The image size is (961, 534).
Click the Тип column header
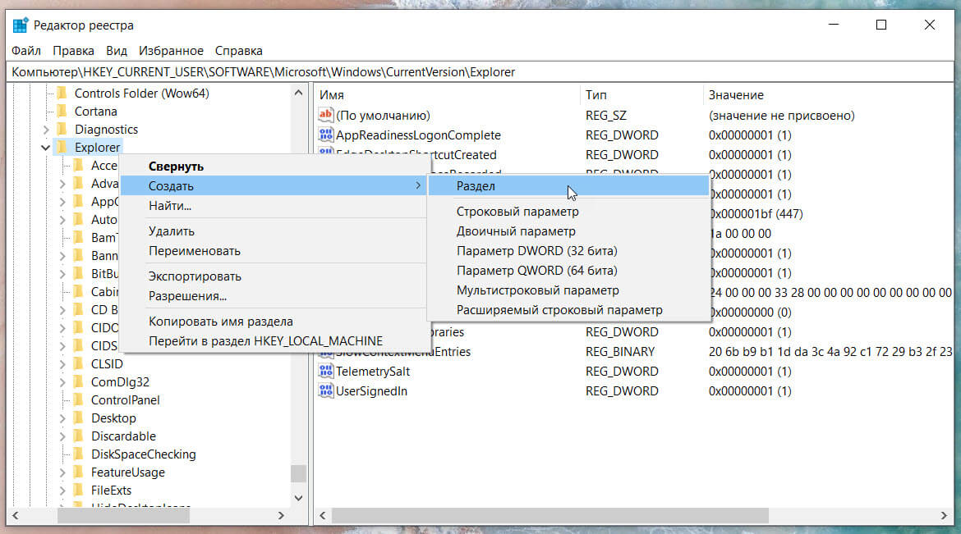point(641,95)
